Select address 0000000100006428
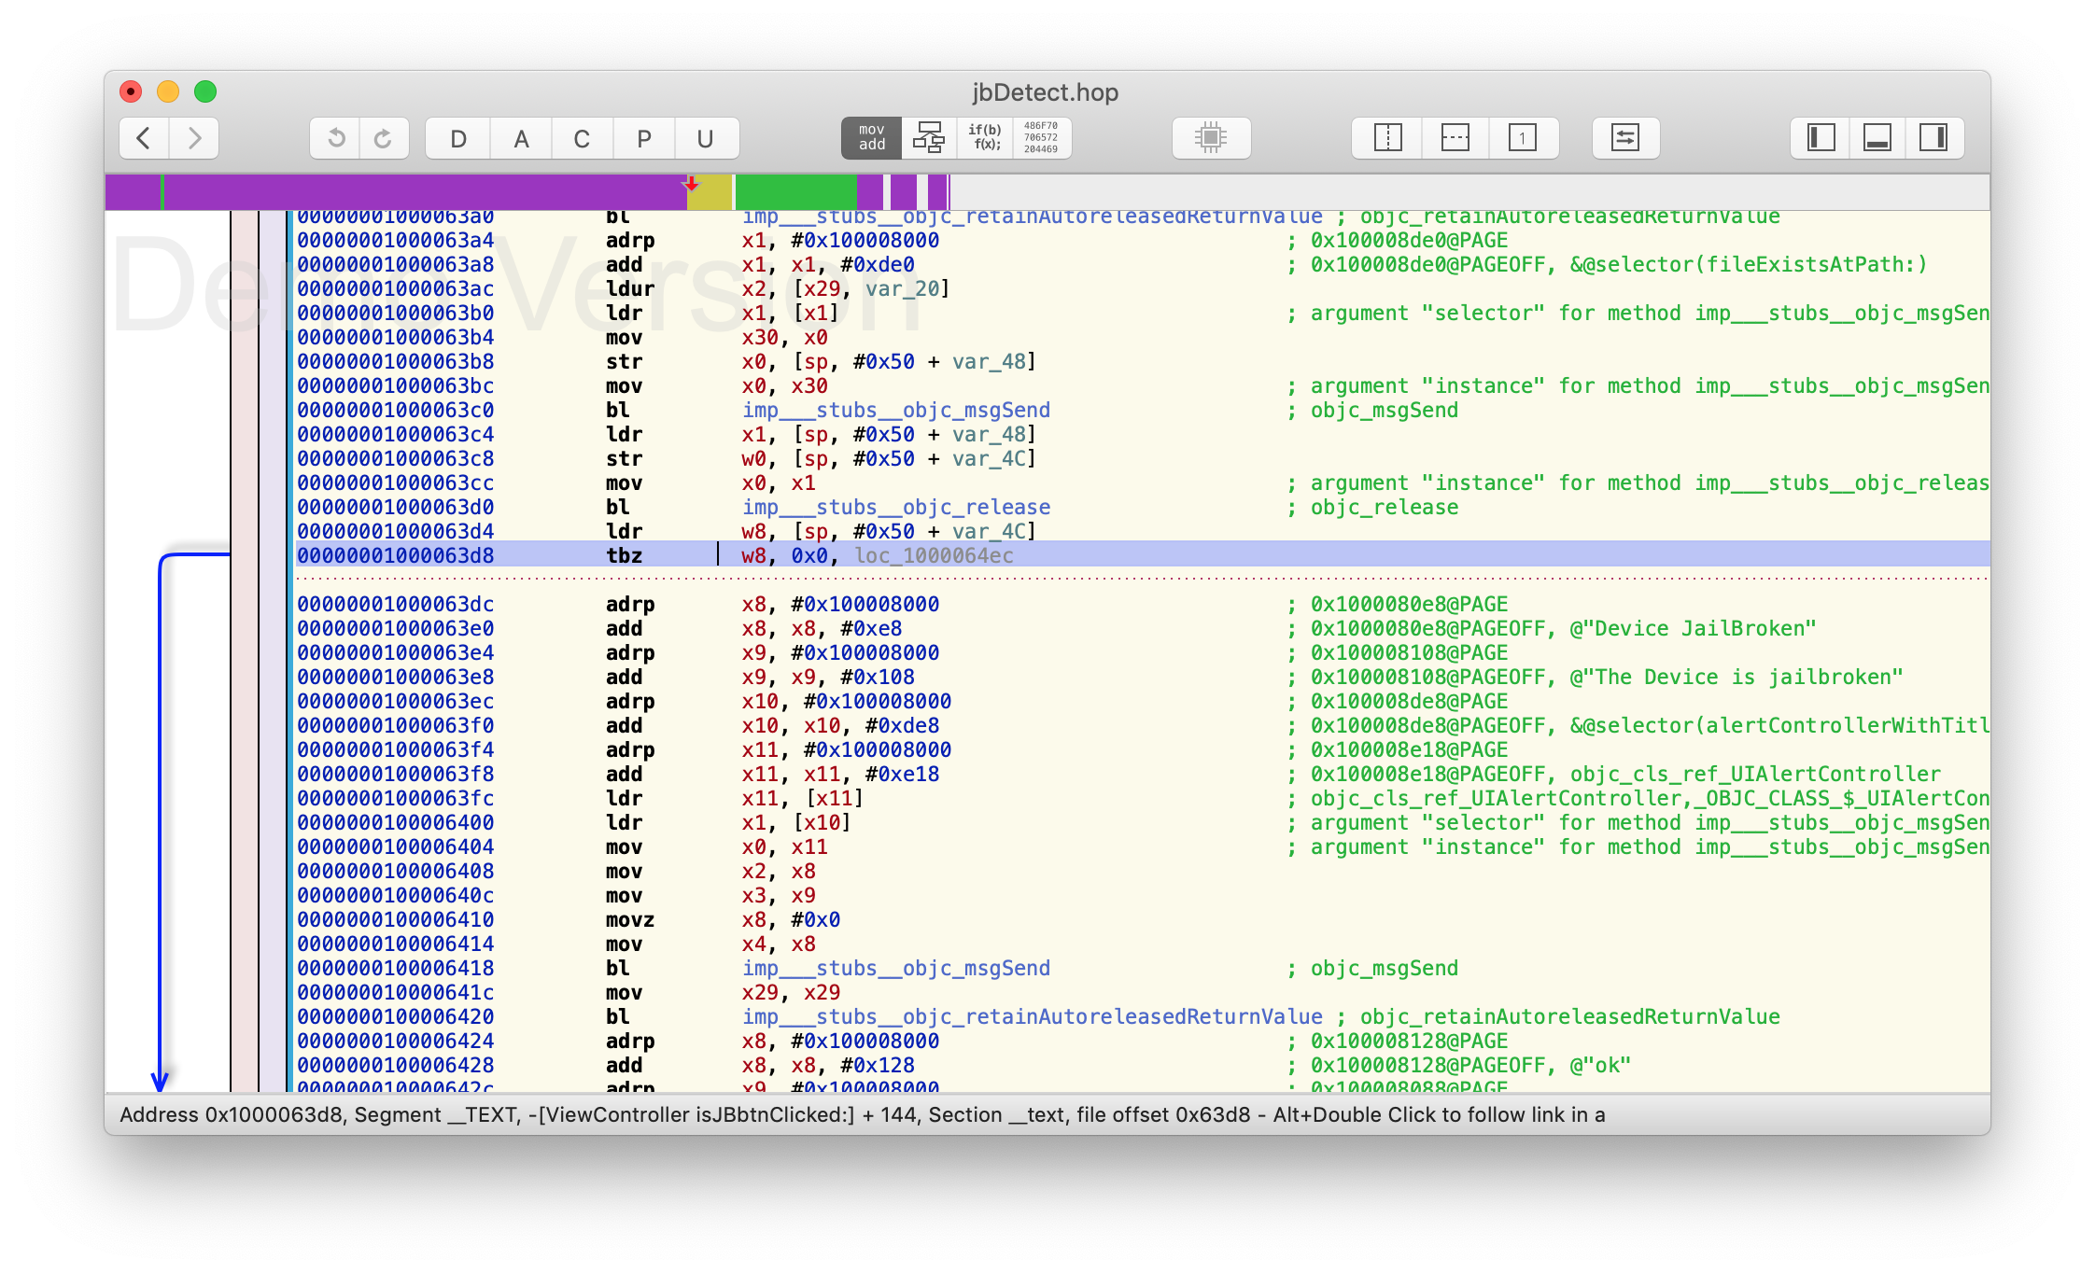Screen dimensions: 2095x1273 tap(395, 1065)
